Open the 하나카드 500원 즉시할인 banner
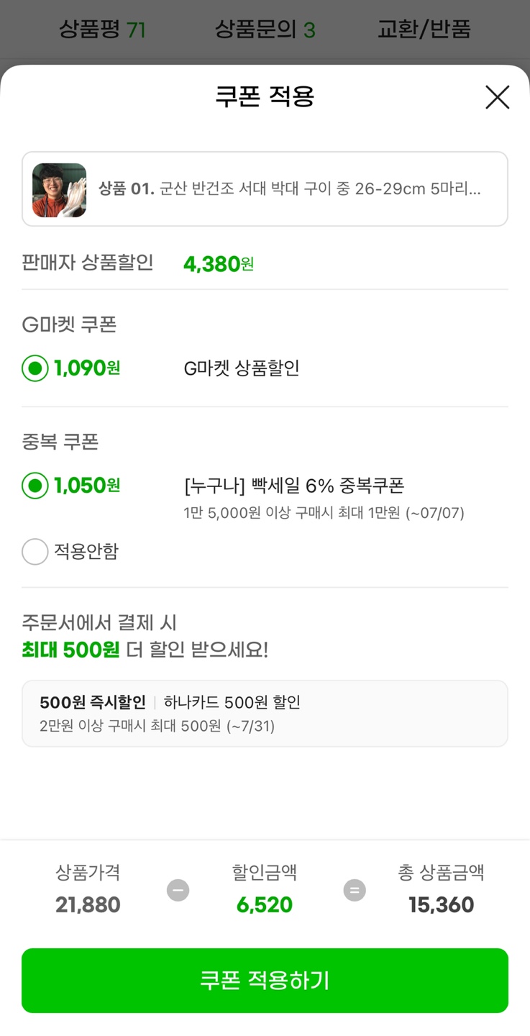This screenshot has width=530, height=1036. click(x=265, y=713)
